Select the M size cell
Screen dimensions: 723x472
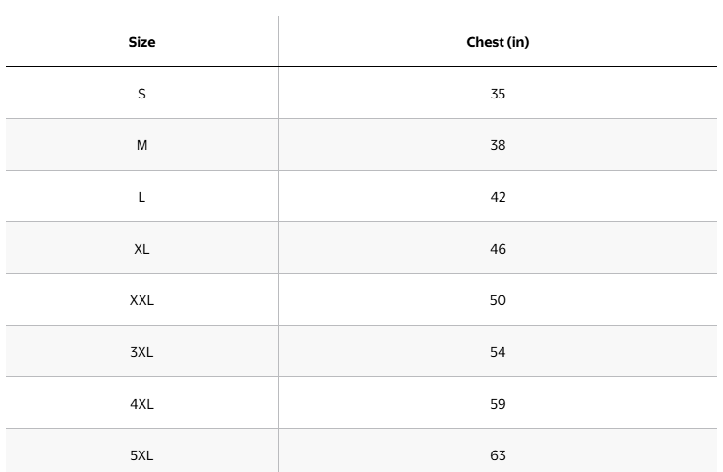pyautogui.click(x=142, y=145)
